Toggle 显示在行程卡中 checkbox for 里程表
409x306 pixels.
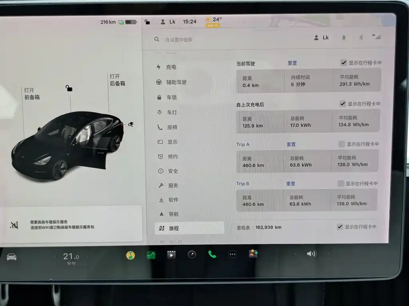(x=340, y=227)
